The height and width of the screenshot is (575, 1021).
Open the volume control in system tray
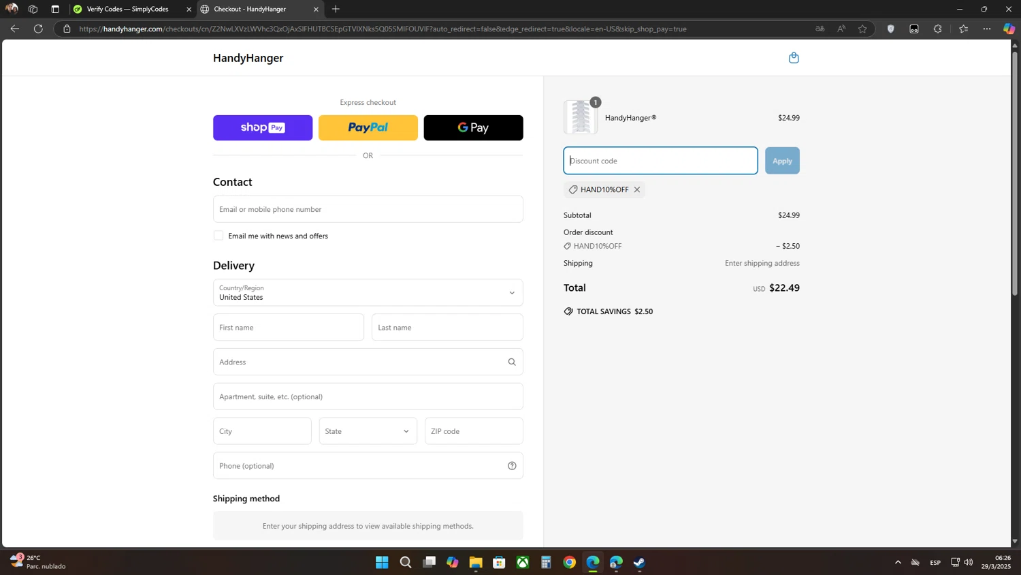click(969, 562)
